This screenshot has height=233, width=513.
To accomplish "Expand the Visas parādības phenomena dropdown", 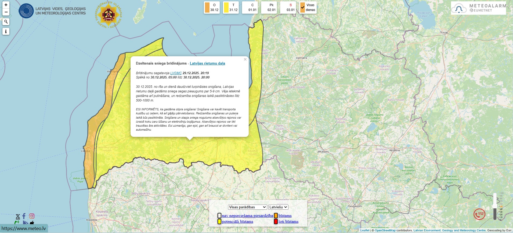I will point(247,207).
